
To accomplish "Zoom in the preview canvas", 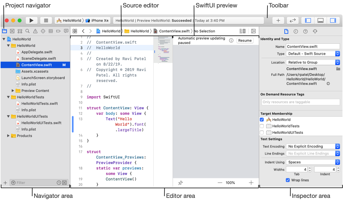I will pyautogui.click(x=251, y=183).
